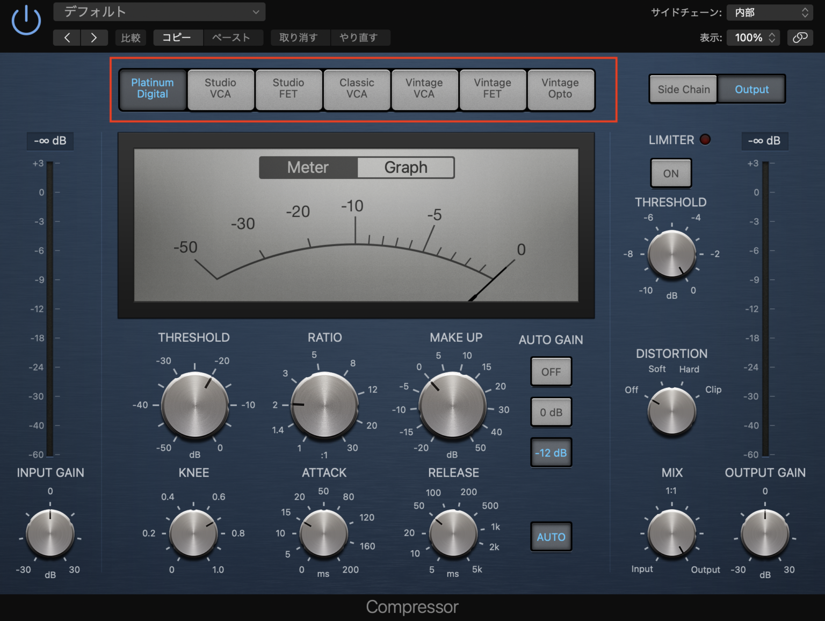The image size is (825, 621).
Task: Open the デフォルト preset dropdown
Action: tap(158, 11)
